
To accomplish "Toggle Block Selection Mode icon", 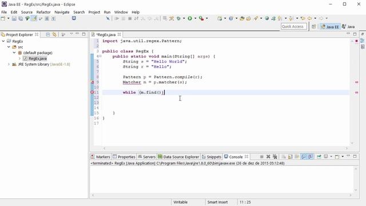I will tap(47, 18).
